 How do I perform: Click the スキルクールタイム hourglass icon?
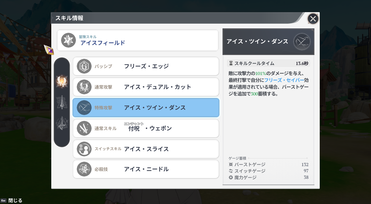pos(231,63)
